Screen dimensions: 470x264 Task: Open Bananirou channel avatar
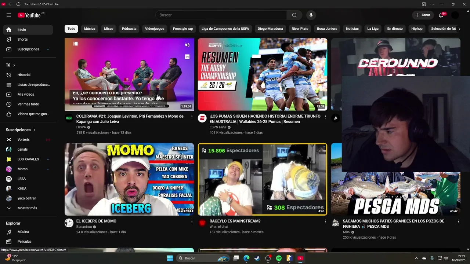tap(69, 223)
